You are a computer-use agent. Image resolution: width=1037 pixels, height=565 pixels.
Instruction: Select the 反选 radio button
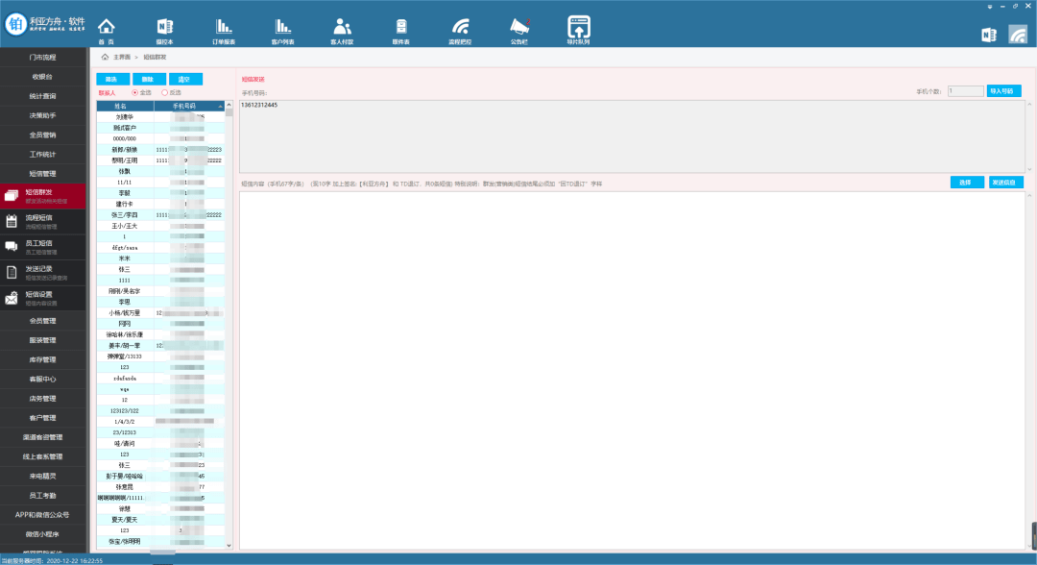point(164,92)
